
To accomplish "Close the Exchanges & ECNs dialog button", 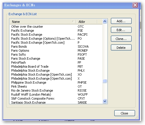I will [125, 113].
